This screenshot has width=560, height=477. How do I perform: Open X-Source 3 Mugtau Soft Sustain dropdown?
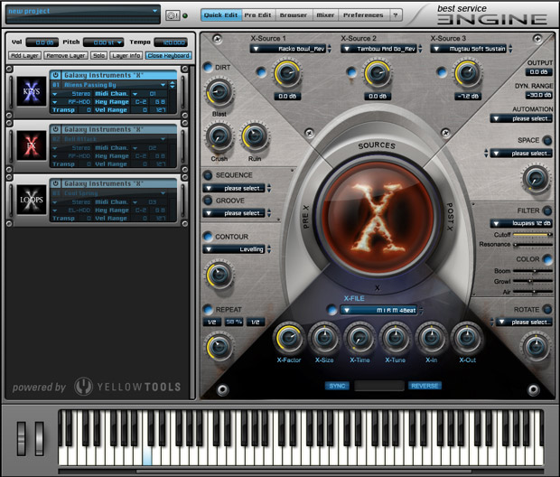(469, 49)
